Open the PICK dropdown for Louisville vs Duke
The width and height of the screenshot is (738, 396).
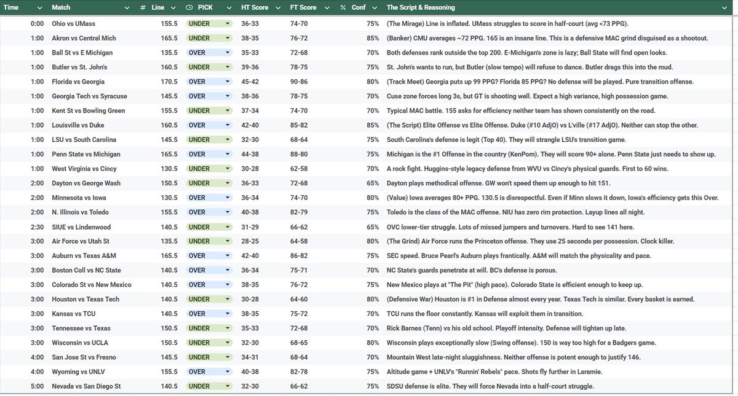pyautogui.click(x=228, y=125)
